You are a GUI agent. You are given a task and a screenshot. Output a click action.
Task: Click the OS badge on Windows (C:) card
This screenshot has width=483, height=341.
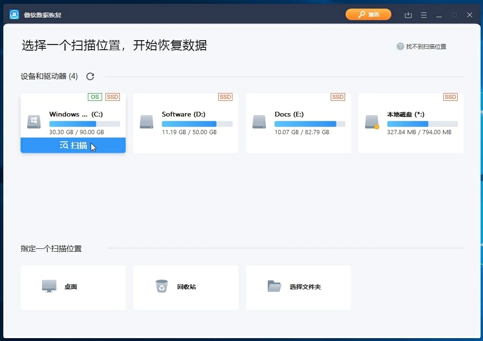pyautogui.click(x=94, y=97)
